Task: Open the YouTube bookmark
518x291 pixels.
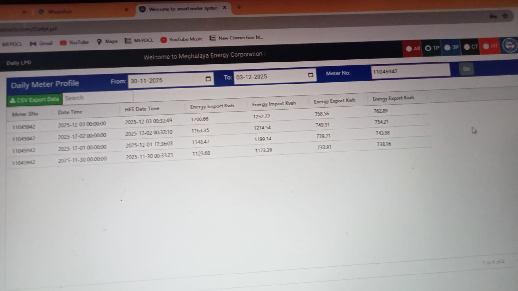Action: (x=74, y=42)
